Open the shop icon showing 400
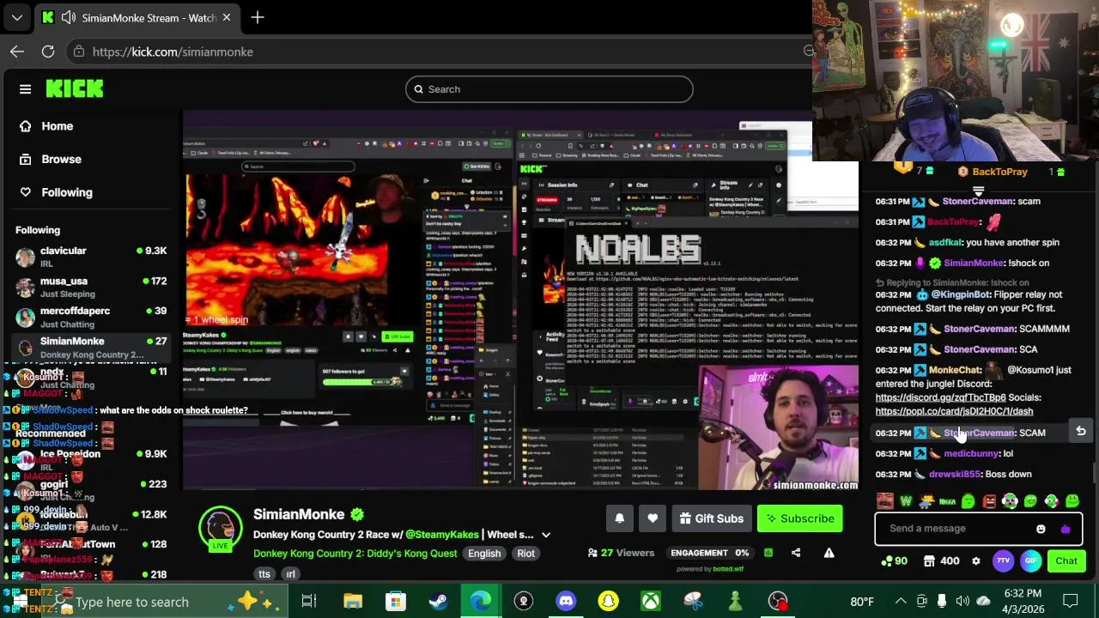Screen dimensions: 1099x618 pos(940,561)
